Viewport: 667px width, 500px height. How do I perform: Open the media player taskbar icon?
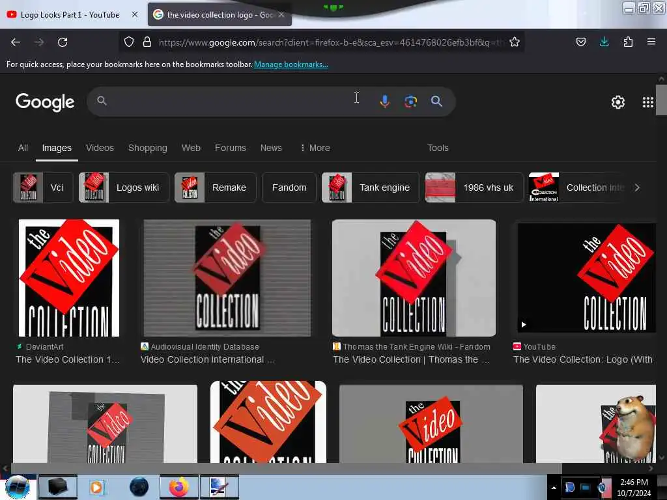click(x=96, y=487)
